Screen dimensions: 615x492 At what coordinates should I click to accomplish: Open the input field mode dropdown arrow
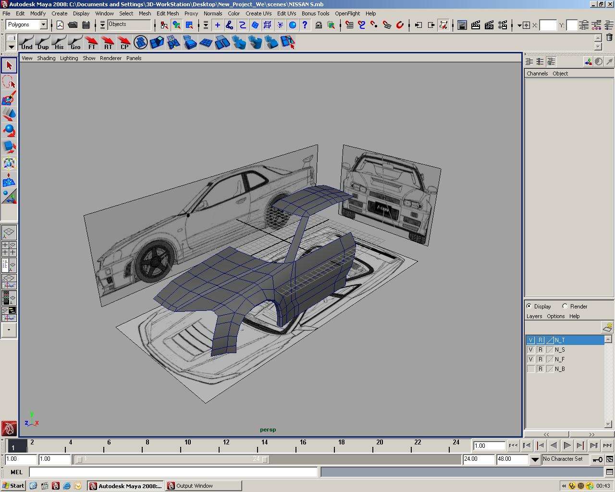click(x=519, y=25)
